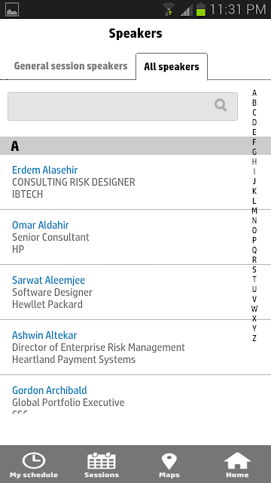Tap the picture notification icon in status bar
The height and width of the screenshot is (483, 271).
(x=12, y=9)
